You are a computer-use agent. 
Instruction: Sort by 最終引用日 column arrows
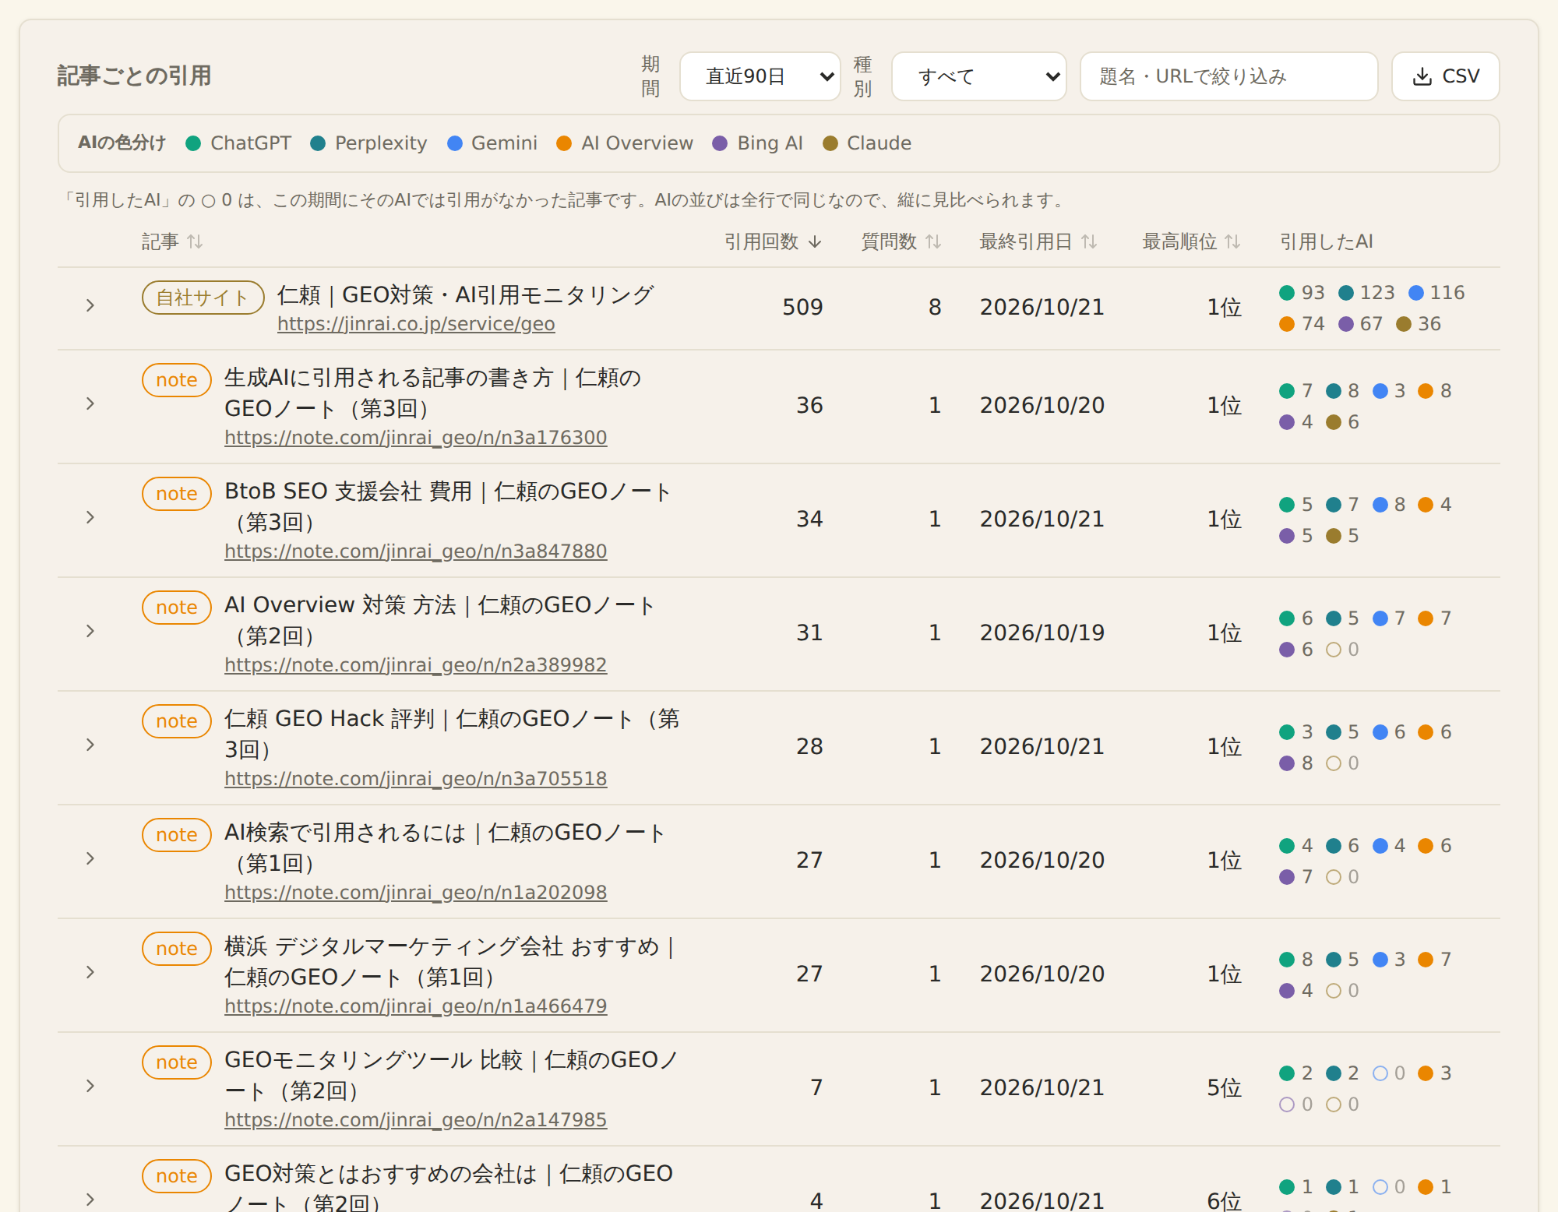[1089, 242]
